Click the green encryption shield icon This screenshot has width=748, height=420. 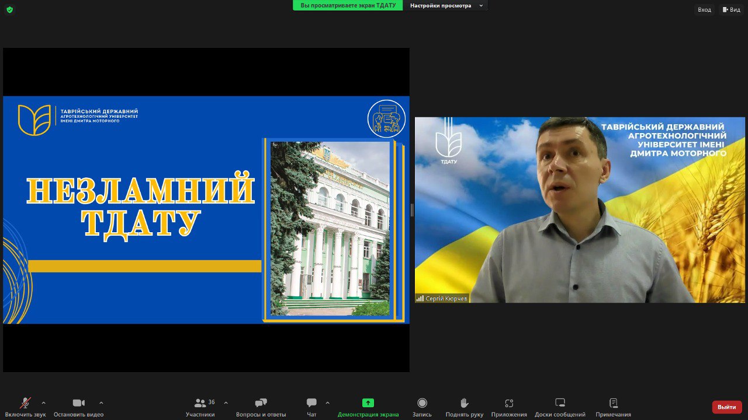pos(9,9)
